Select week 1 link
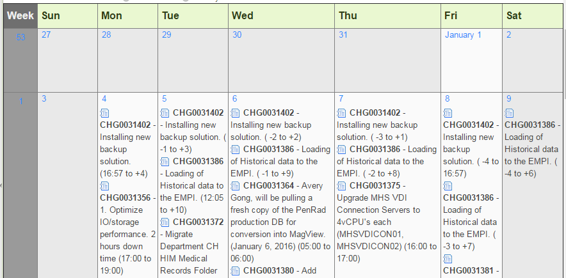 click(21, 102)
